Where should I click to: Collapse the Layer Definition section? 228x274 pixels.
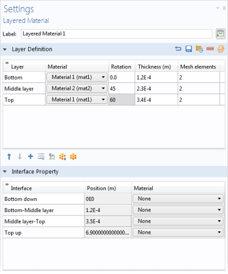5,50
